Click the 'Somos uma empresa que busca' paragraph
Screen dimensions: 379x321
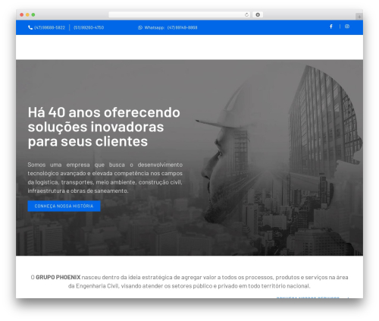(105, 178)
